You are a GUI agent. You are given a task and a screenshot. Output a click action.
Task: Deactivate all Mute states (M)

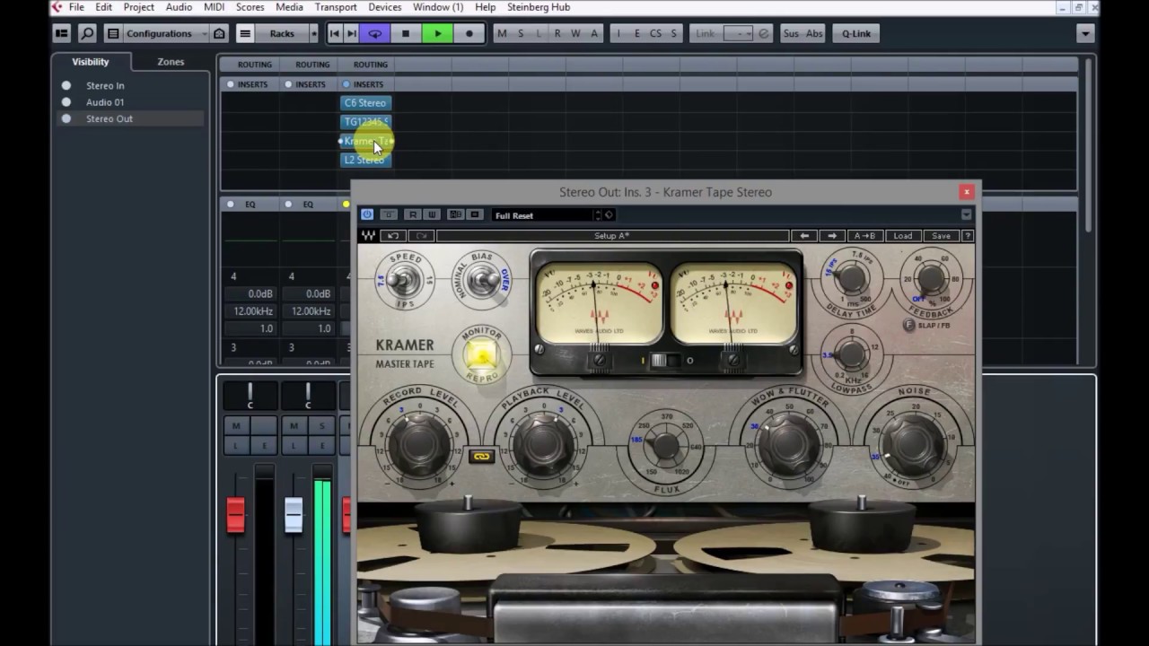coord(502,33)
